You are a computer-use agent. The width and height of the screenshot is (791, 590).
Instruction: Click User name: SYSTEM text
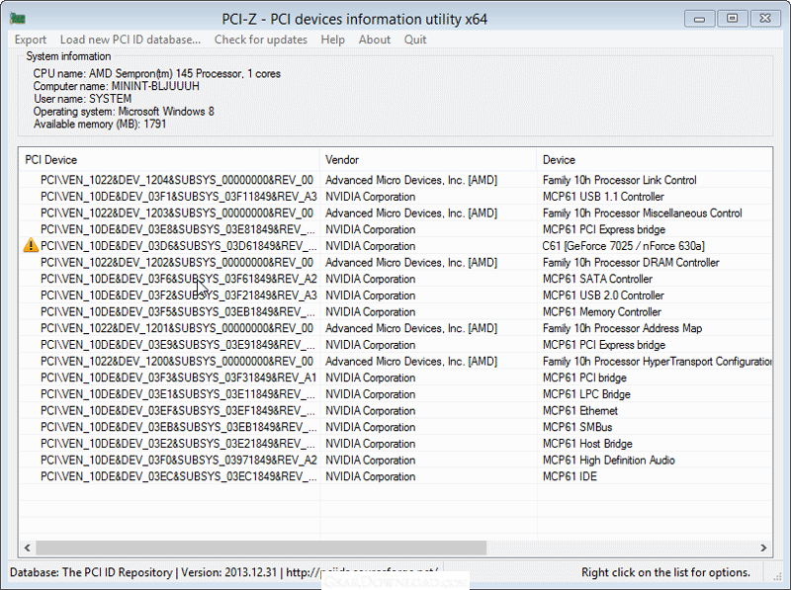click(x=82, y=99)
